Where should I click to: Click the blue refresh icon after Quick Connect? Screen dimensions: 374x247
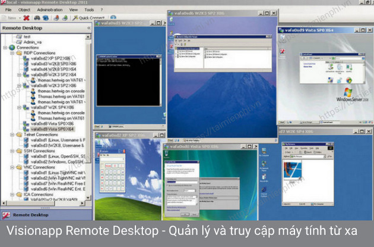pyautogui.click(x=113, y=18)
